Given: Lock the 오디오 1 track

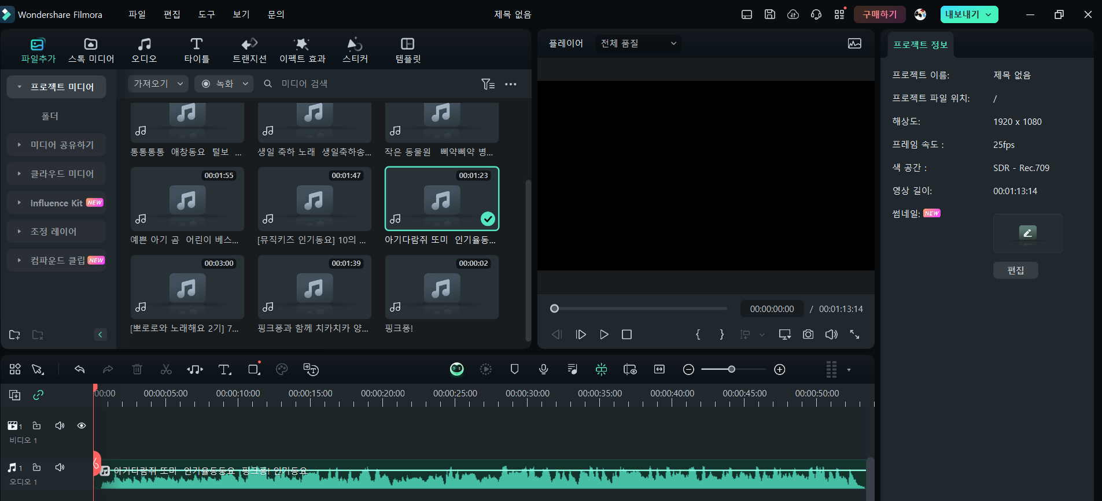Looking at the screenshot, I should point(36,467).
